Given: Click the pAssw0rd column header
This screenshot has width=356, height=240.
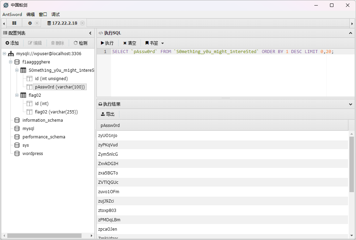Looking at the screenshot, I should (x=222, y=126).
